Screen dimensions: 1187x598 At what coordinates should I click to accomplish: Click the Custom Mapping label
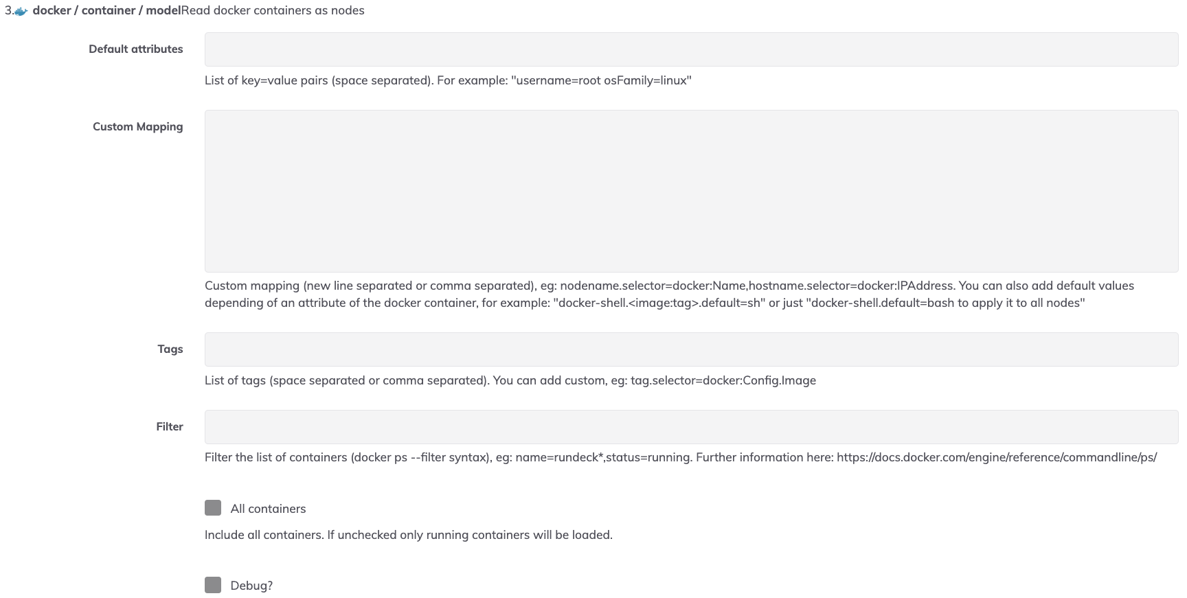point(138,126)
